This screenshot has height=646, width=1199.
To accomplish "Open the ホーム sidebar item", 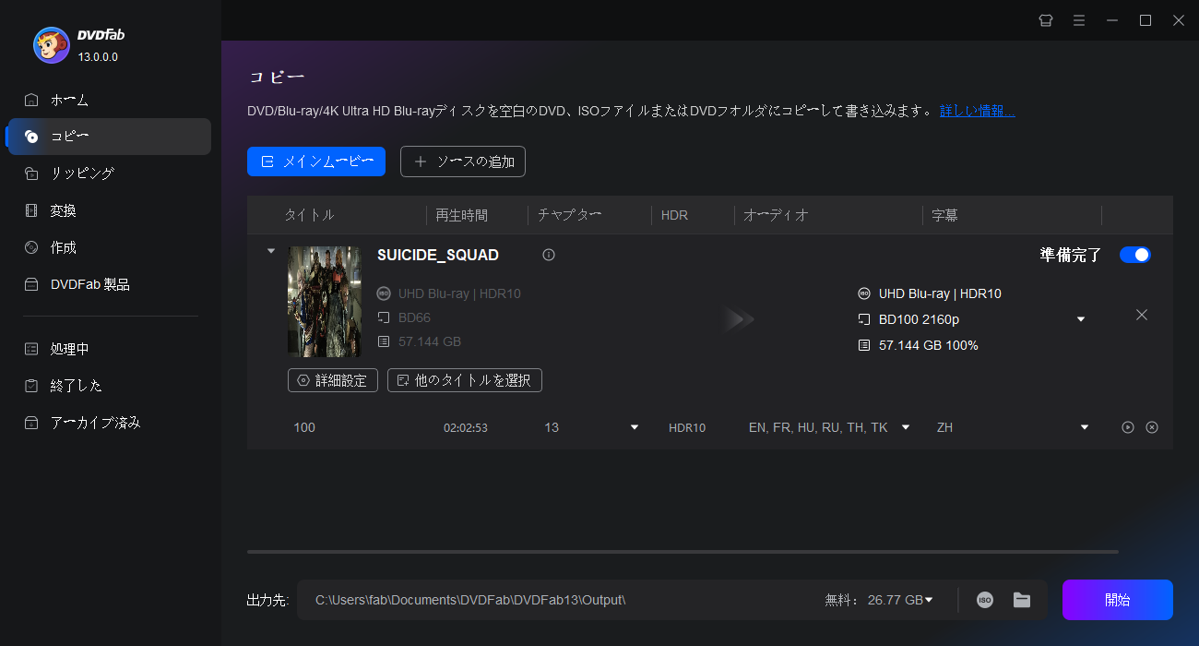I will tap(110, 100).
